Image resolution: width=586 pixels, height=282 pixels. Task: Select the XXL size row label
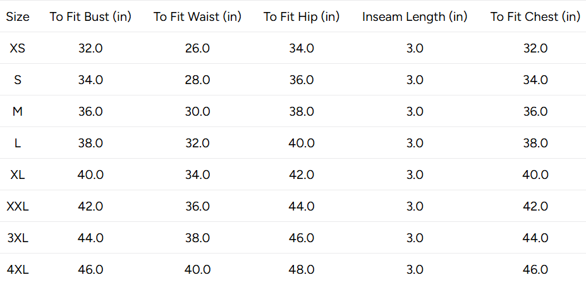pyautogui.click(x=18, y=207)
